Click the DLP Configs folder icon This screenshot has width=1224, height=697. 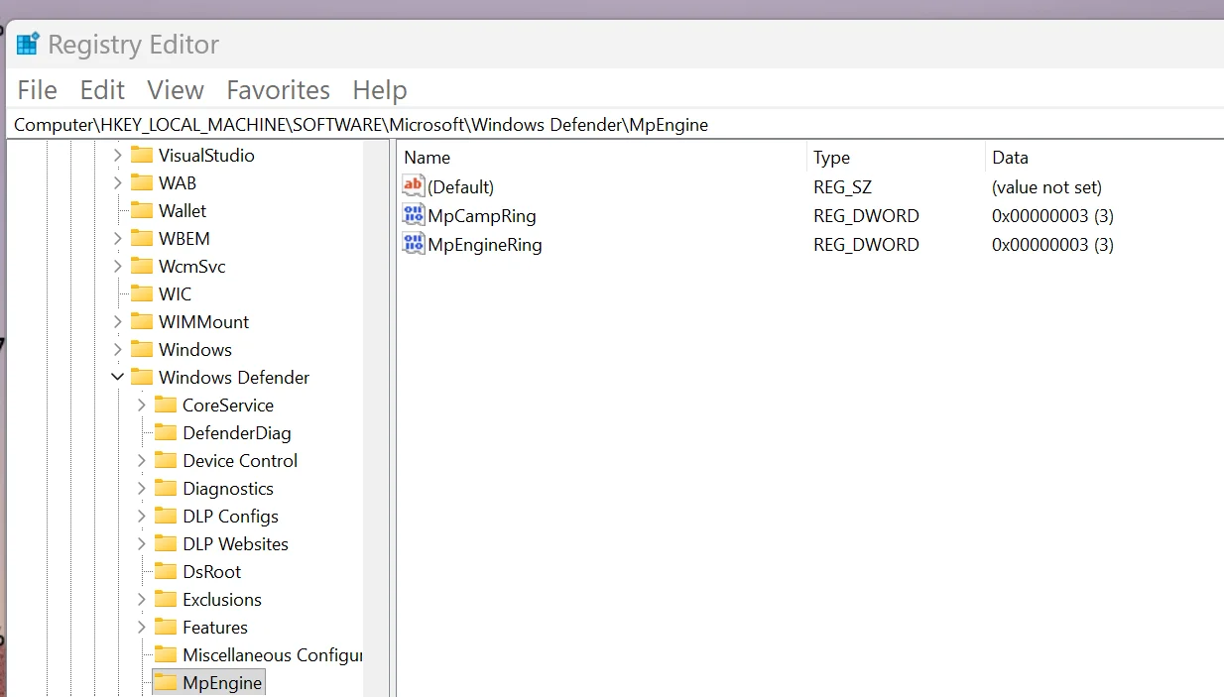click(166, 516)
